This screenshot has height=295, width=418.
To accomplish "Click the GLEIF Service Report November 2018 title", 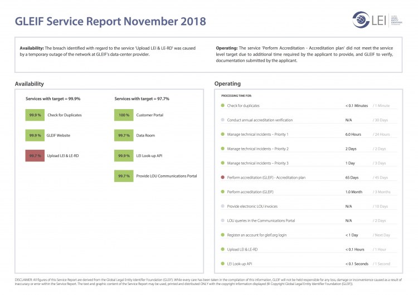I will tap(110, 22).
